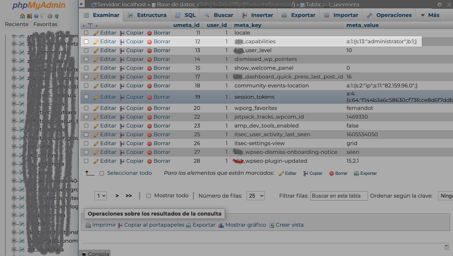
Task: Open navigation panel settings gear icon
Action: tap(50, 16)
